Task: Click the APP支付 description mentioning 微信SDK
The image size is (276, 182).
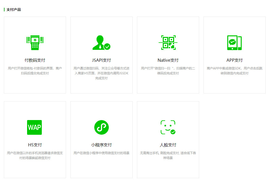Action: [x=234, y=71]
